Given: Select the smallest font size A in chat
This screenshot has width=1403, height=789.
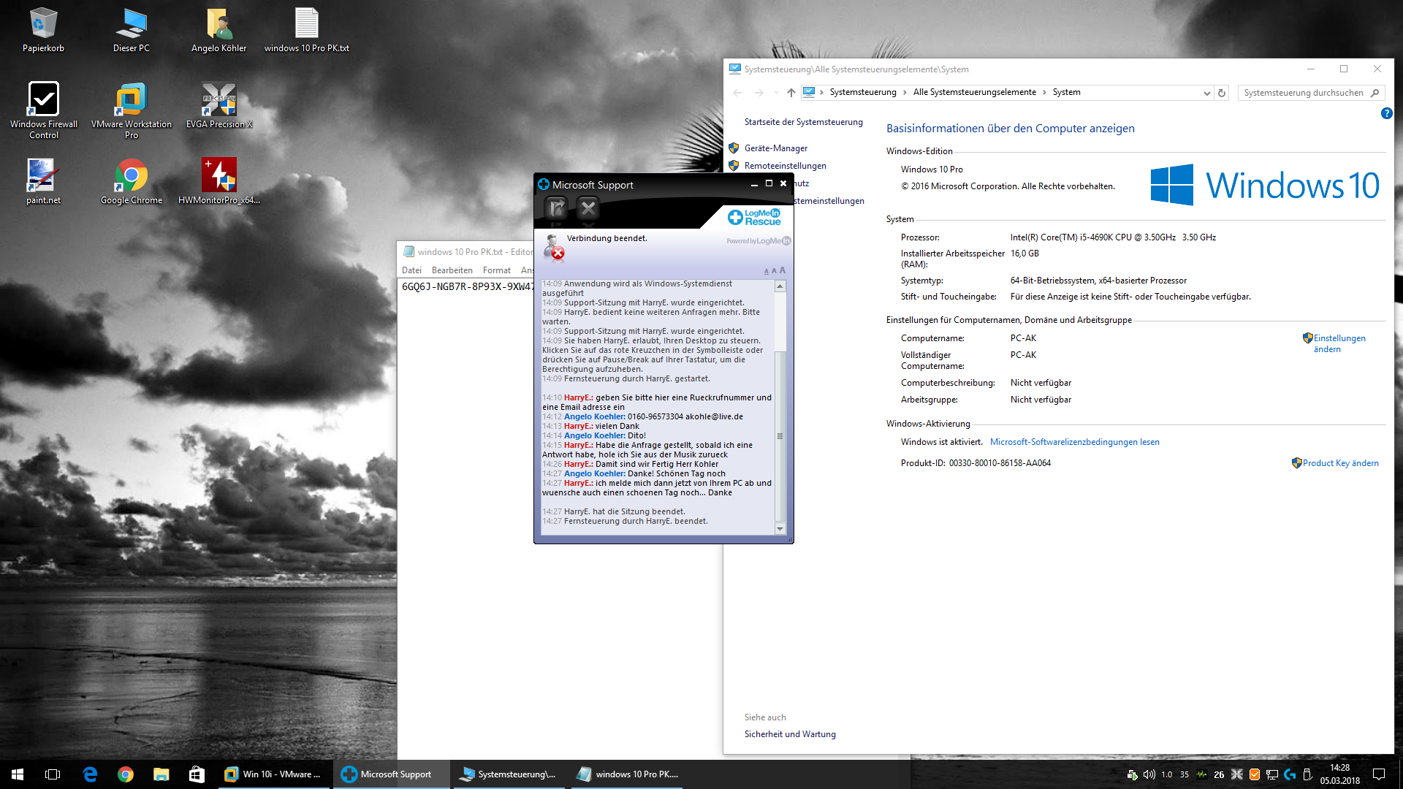Looking at the screenshot, I should pyautogui.click(x=766, y=272).
